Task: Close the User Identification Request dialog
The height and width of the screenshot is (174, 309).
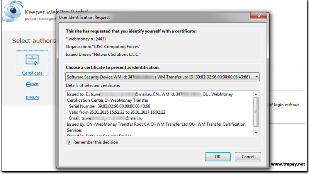Action: point(259,15)
